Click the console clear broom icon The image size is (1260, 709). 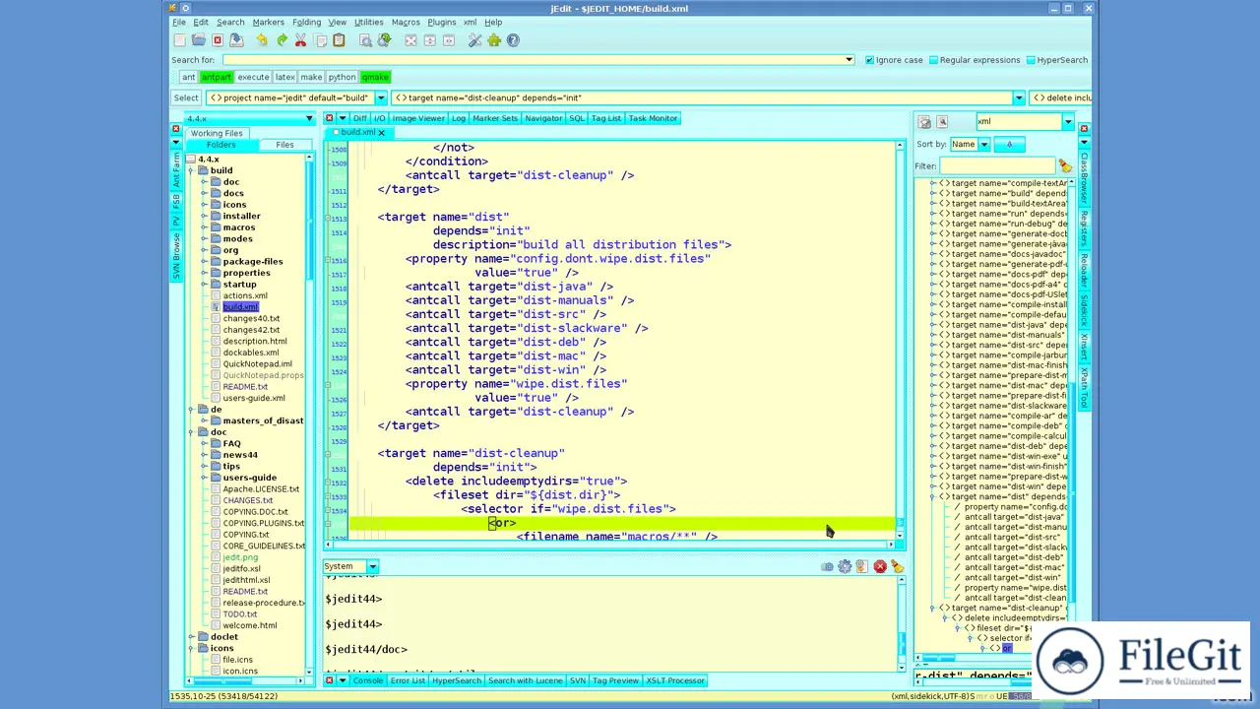point(897,566)
